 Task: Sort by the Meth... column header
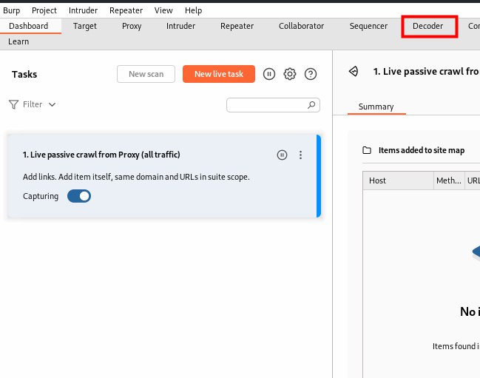pyautogui.click(x=449, y=180)
